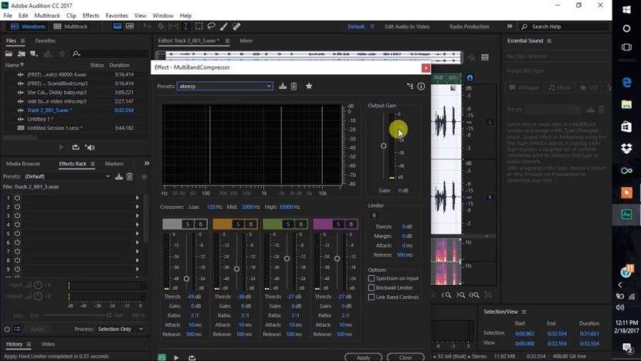Image resolution: width=641 pixels, height=361 pixels.
Task: Toggle power for effect slot 1
Action: pyautogui.click(x=18, y=198)
